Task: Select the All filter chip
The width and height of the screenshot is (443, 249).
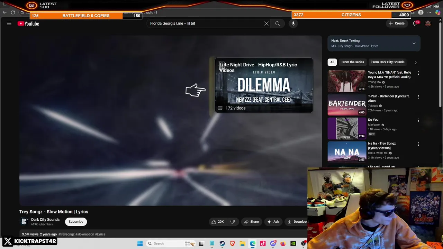Action: click(x=332, y=62)
